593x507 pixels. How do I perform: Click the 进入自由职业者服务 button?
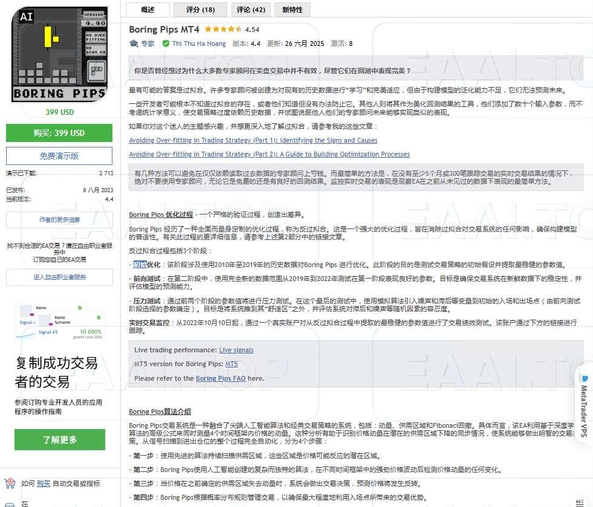coord(59,277)
